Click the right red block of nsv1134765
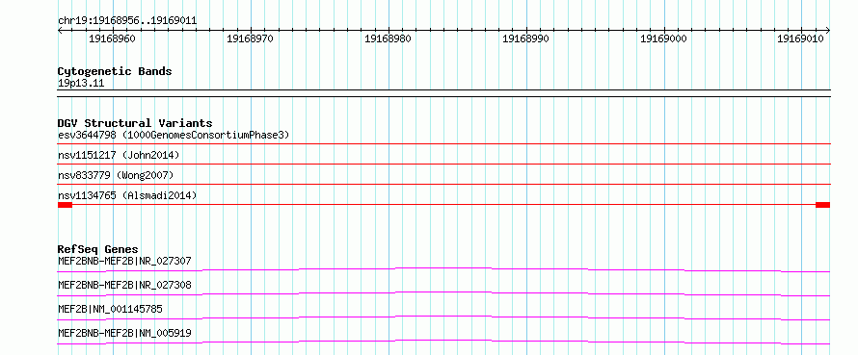Screen dimensions: 858x355 pos(823,205)
